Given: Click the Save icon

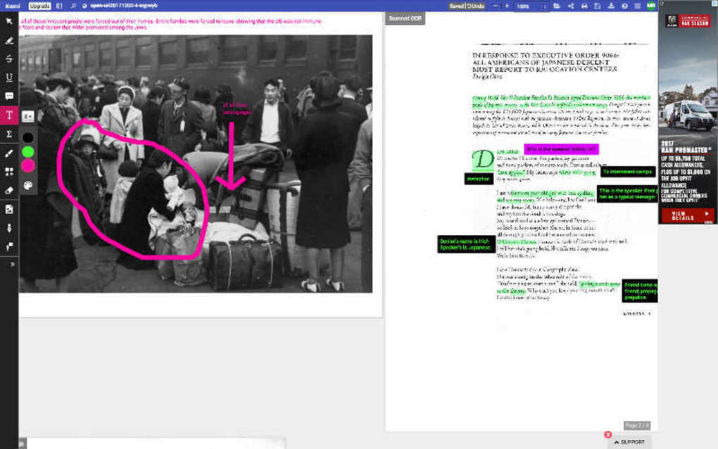Looking at the screenshot, I should pos(598,6).
